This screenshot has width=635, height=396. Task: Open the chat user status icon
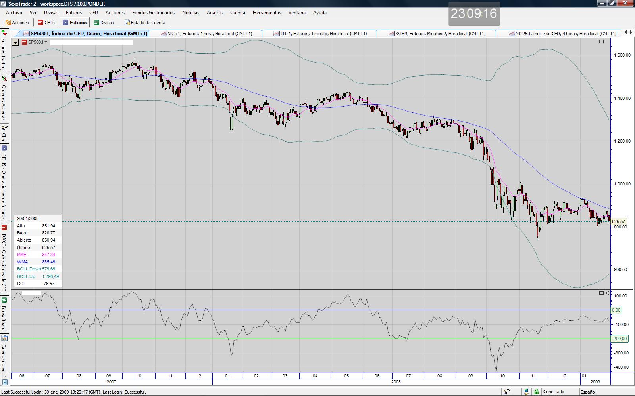pos(506,392)
